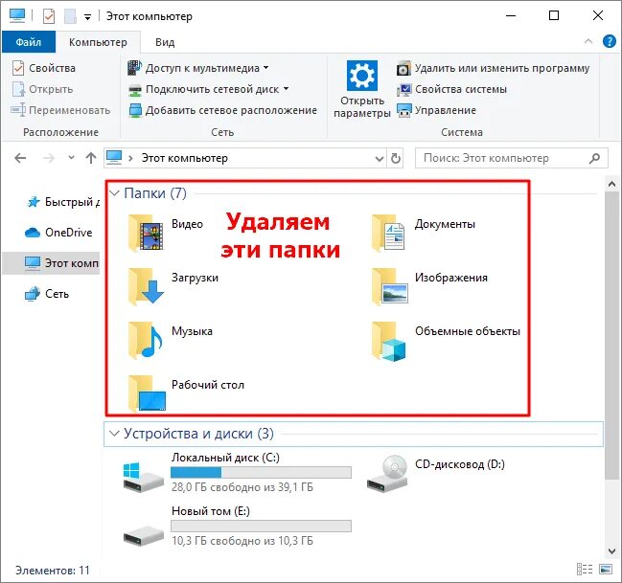Viewport: 622px width, 583px height.
Task: Click the 'Локальный диск (C:)' label
Action: pyautogui.click(x=225, y=458)
